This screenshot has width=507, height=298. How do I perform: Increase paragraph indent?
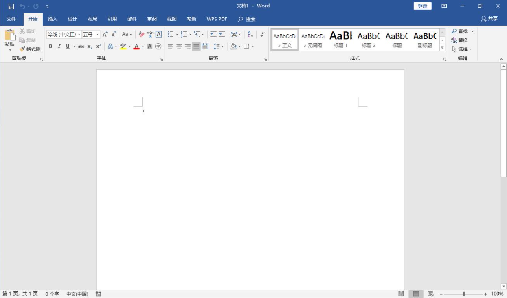click(222, 34)
